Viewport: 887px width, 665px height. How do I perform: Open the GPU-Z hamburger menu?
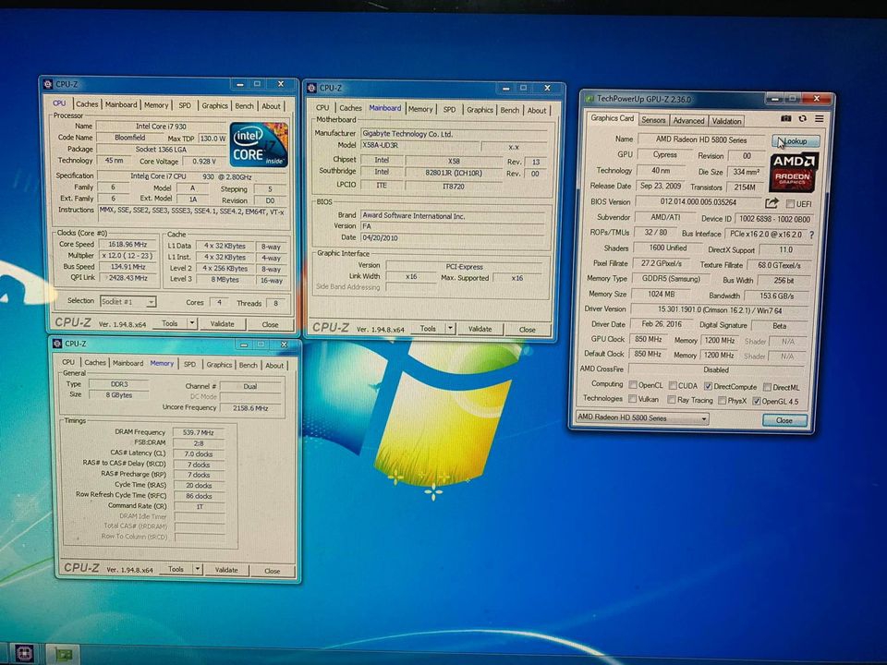click(819, 119)
